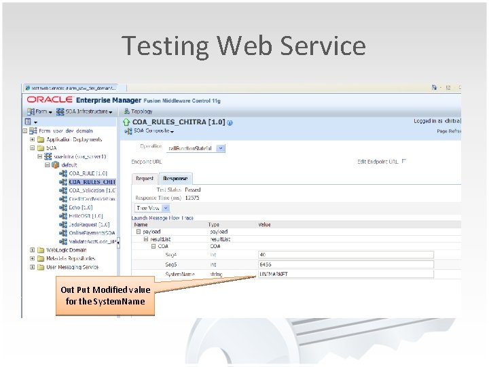The image size is (489, 367).
Task: Collapse the soa-infra node
Action: point(39,156)
